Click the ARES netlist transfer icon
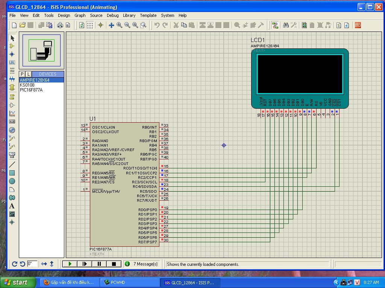The height and width of the screenshot is (288, 385). pos(358,25)
